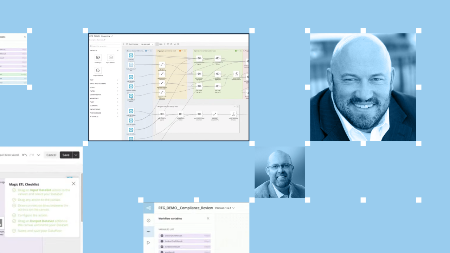Click the undo arrow near Cancel
This screenshot has width=450, height=253.
coord(25,155)
